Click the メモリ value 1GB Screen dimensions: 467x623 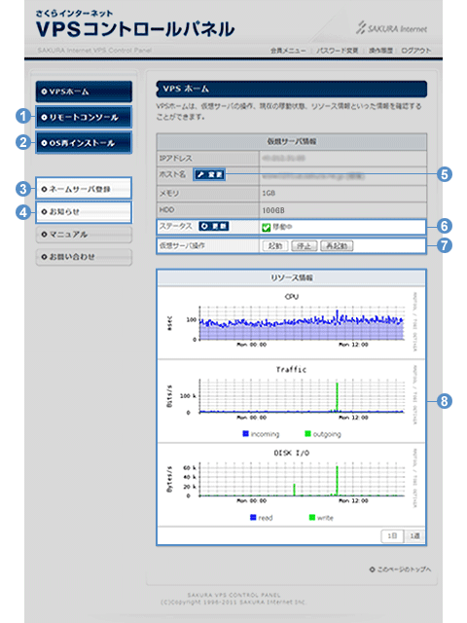click(x=269, y=193)
